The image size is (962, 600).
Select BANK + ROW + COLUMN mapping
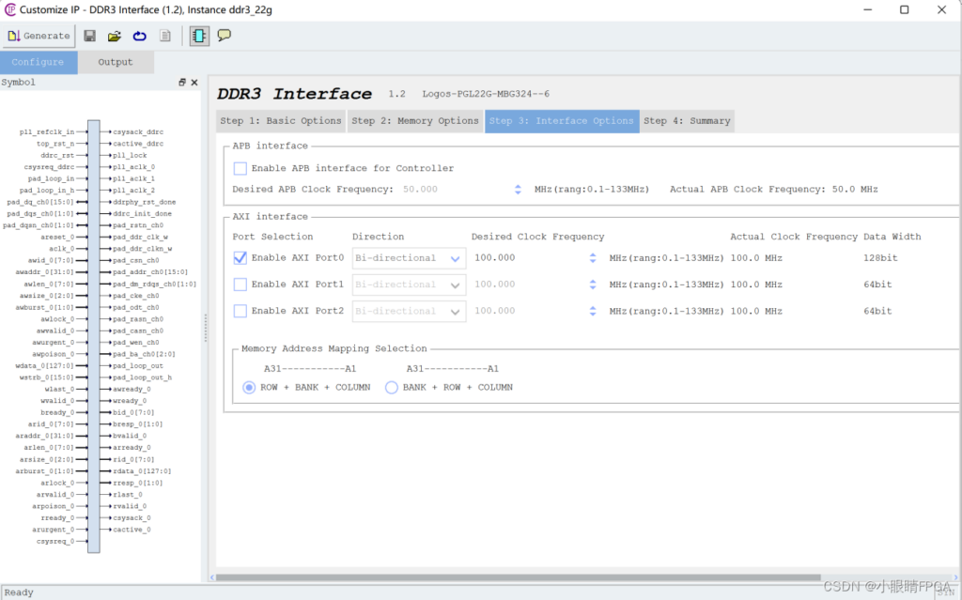click(x=392, y=387)
